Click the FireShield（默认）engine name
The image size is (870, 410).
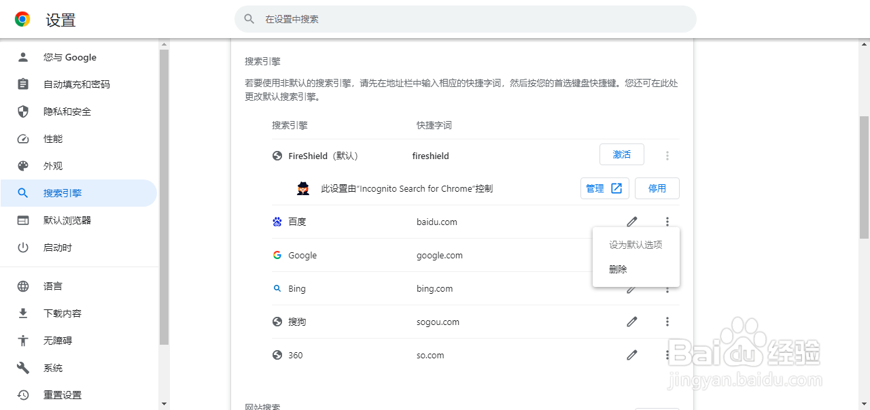pos(324,156)
